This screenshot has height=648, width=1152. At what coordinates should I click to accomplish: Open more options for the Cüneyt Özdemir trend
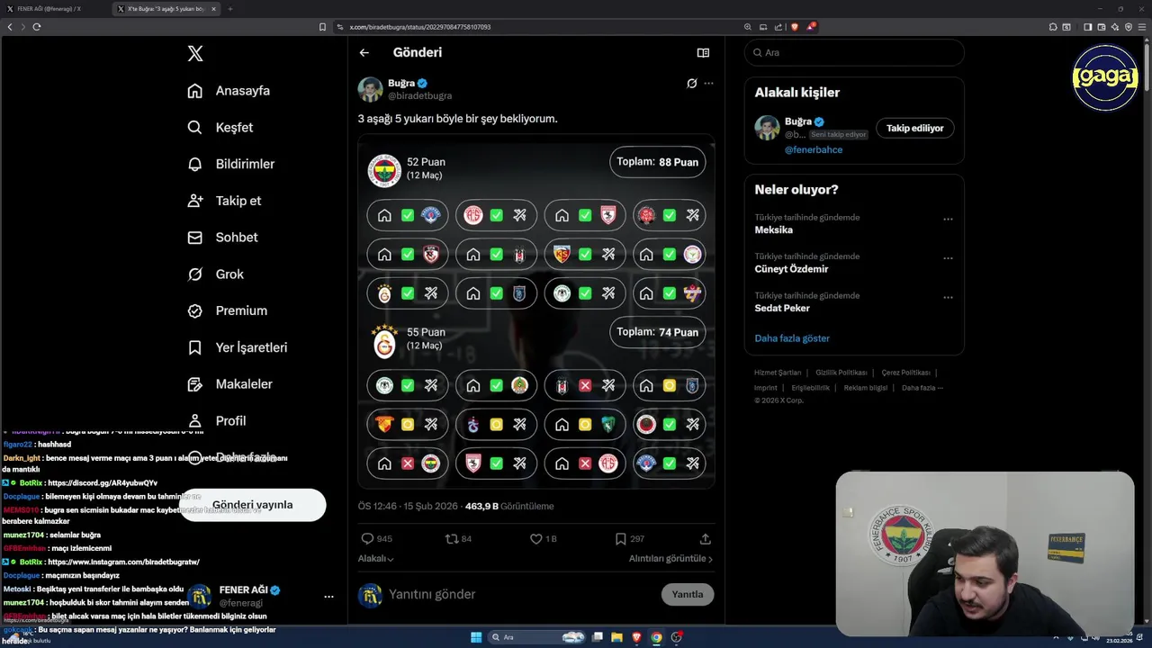[x=948, y=258]
